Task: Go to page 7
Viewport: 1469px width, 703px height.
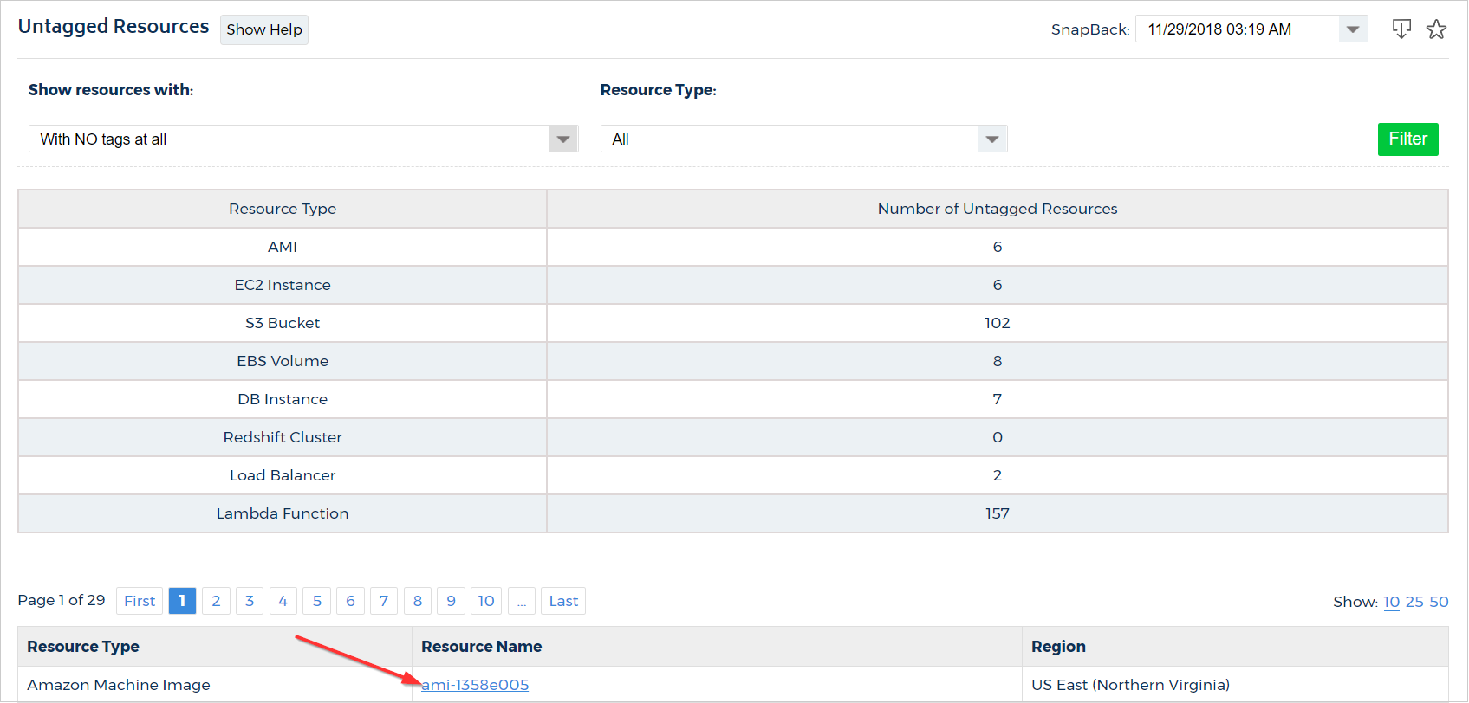Action: tap(384, 601)
